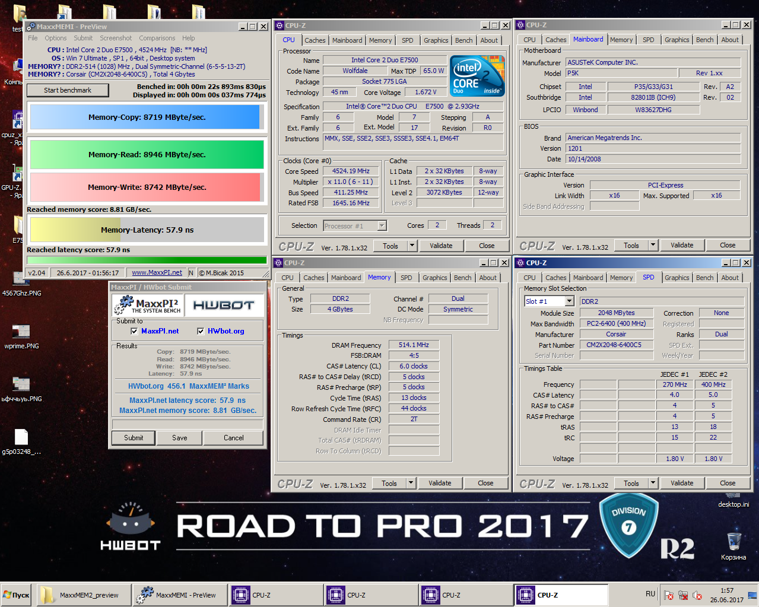Click the muted volume tray icon
The width and height of the screenshot is (759, 607).
697,595
